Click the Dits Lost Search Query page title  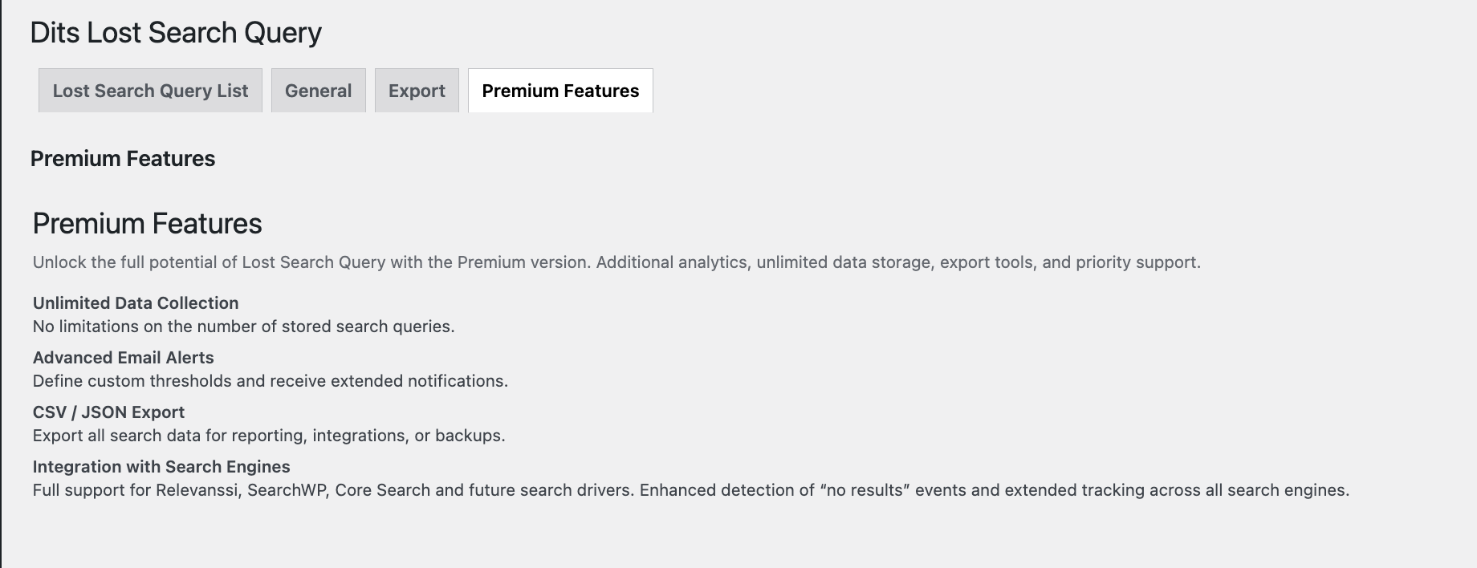point(176,33)
